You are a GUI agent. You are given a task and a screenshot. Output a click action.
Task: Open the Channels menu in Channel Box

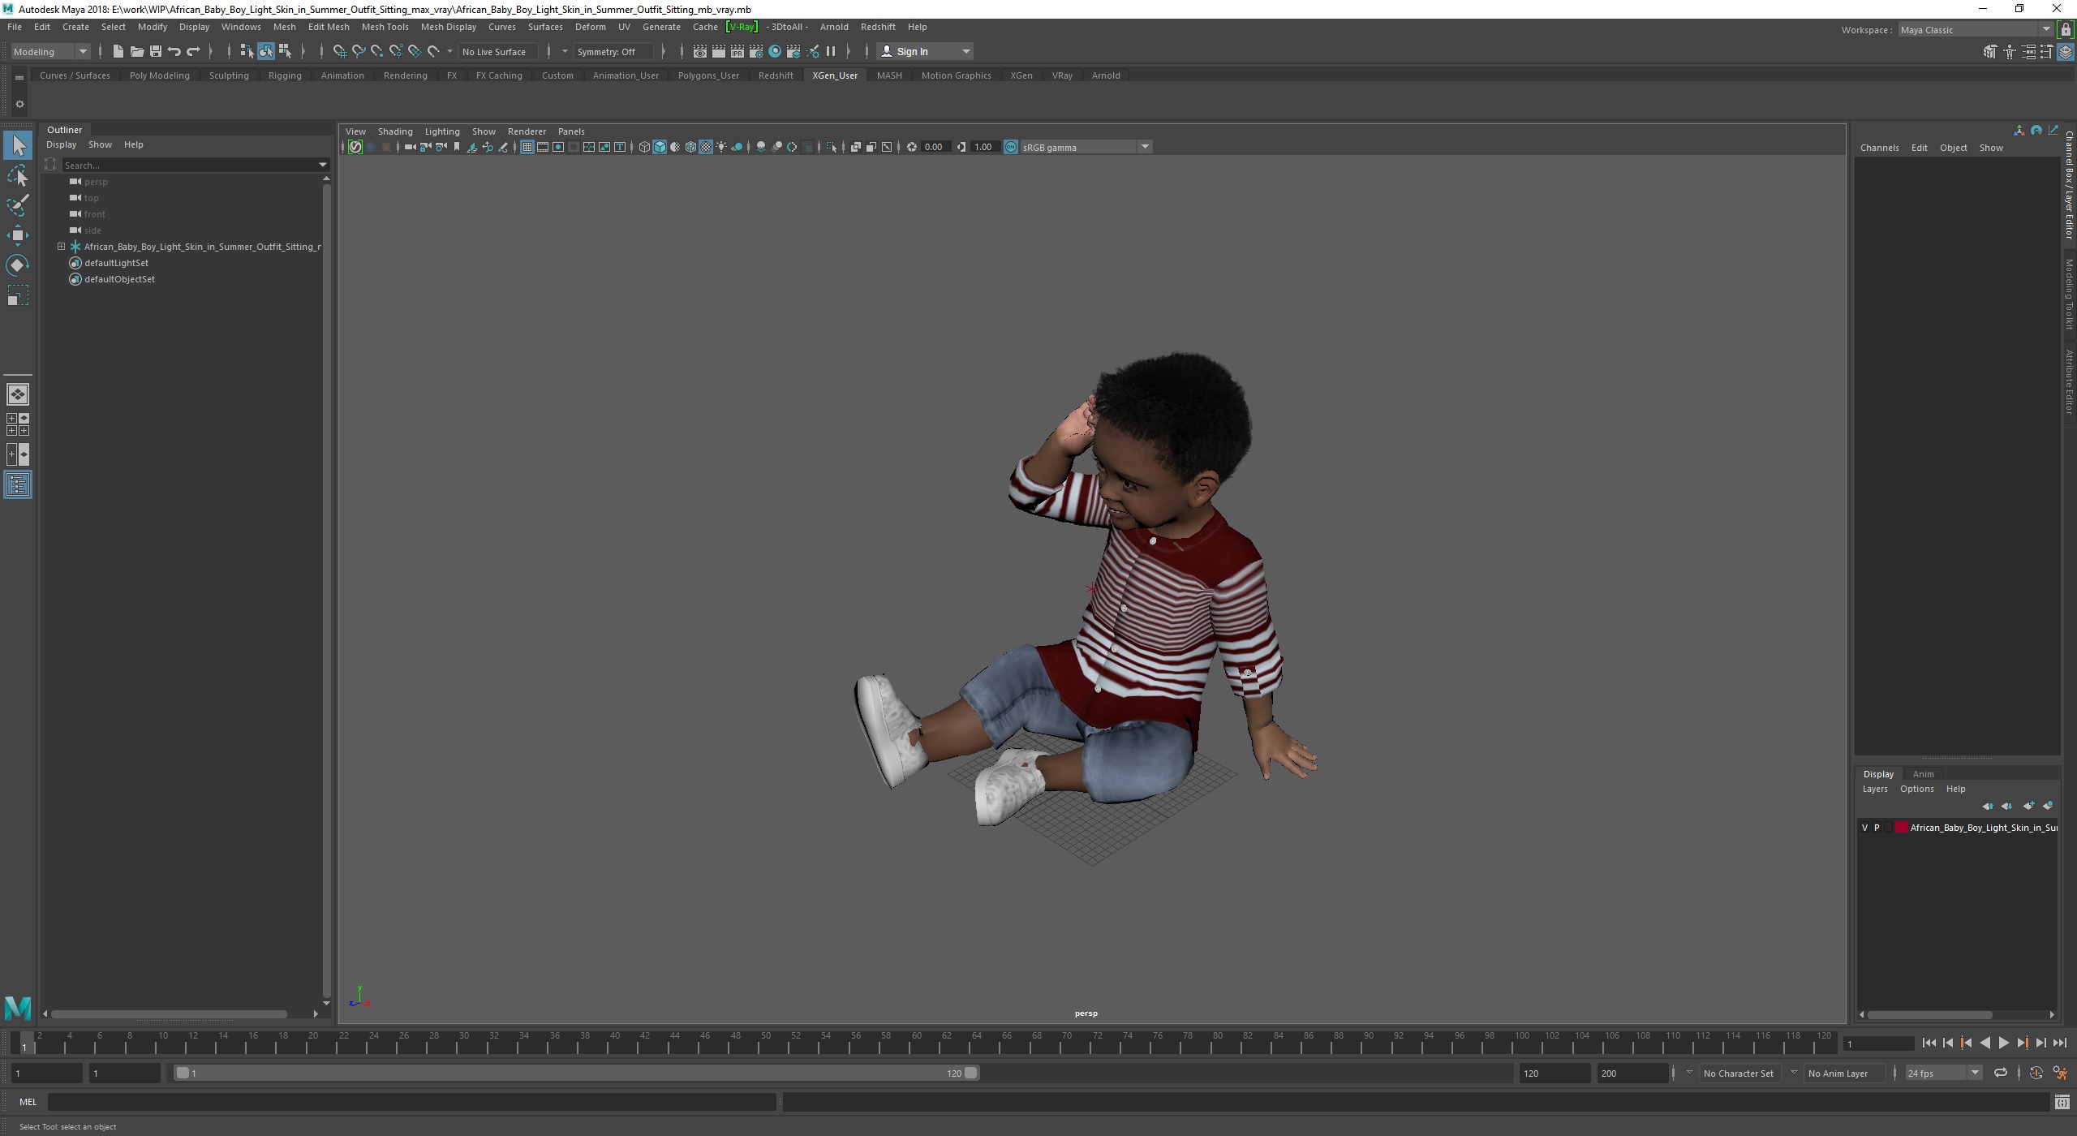point(1879,148)
